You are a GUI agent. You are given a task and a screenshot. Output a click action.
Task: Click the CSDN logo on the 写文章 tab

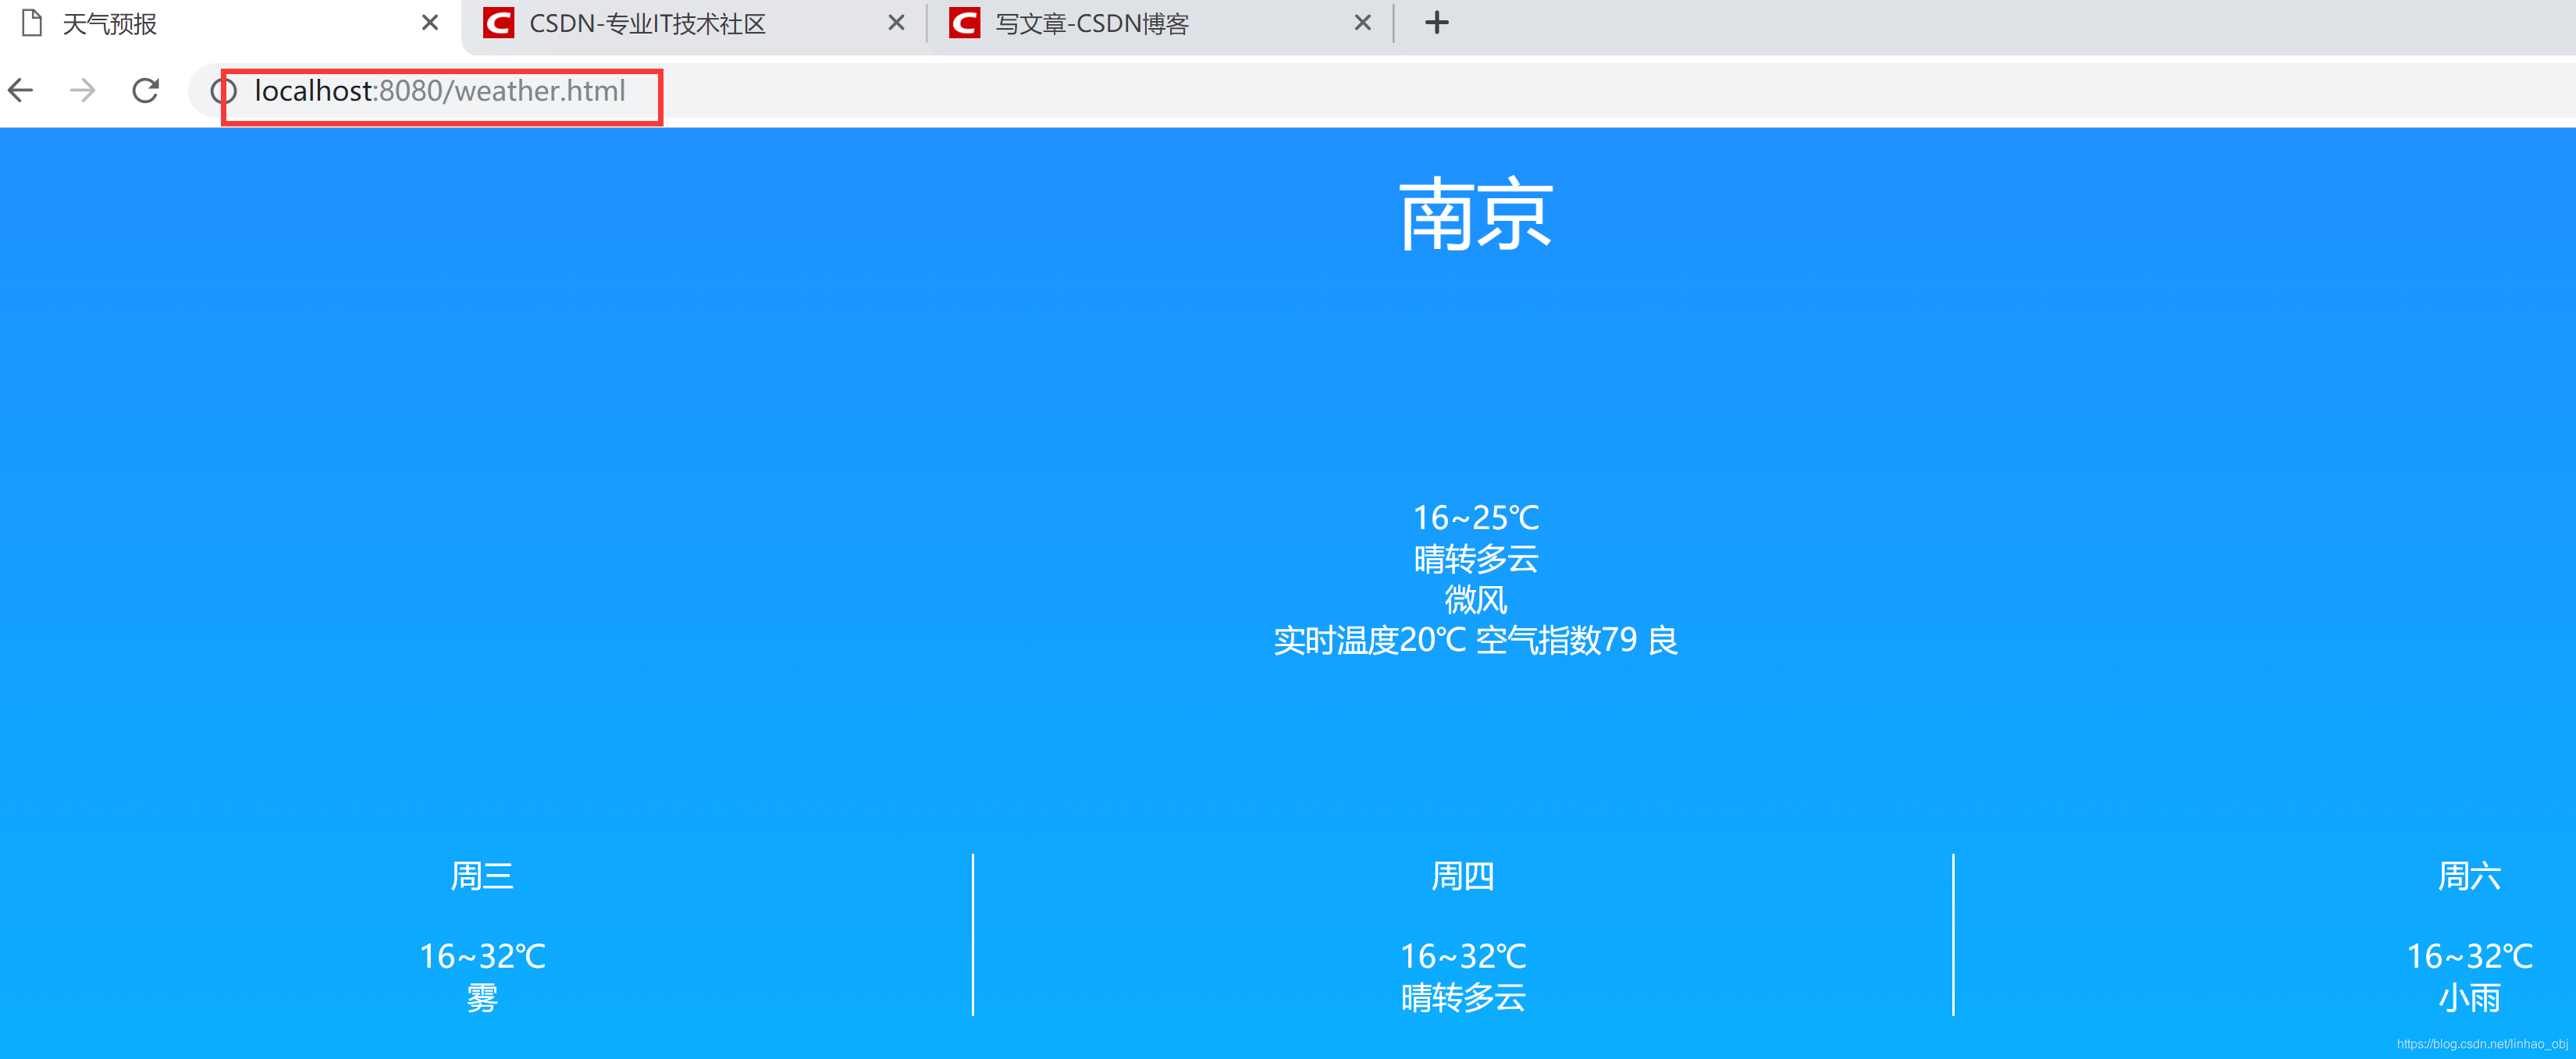[964, 23]
